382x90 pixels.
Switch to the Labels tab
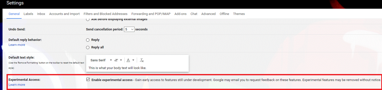28,14
